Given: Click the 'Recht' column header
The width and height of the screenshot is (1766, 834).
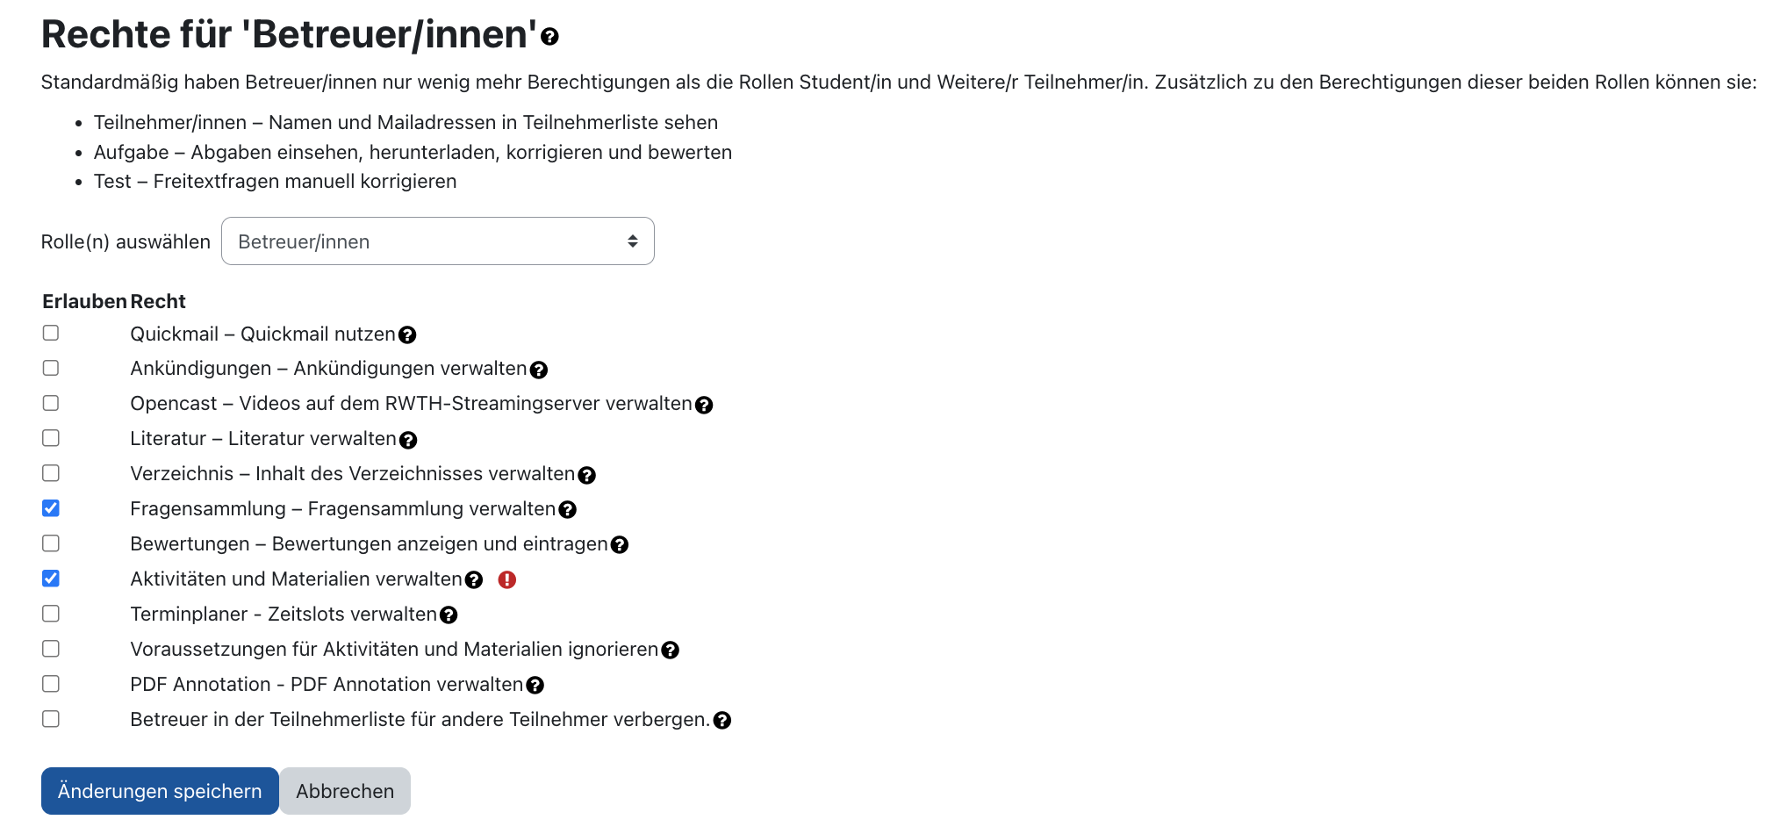Looking at the screenshot, I should tap(158, 301).
